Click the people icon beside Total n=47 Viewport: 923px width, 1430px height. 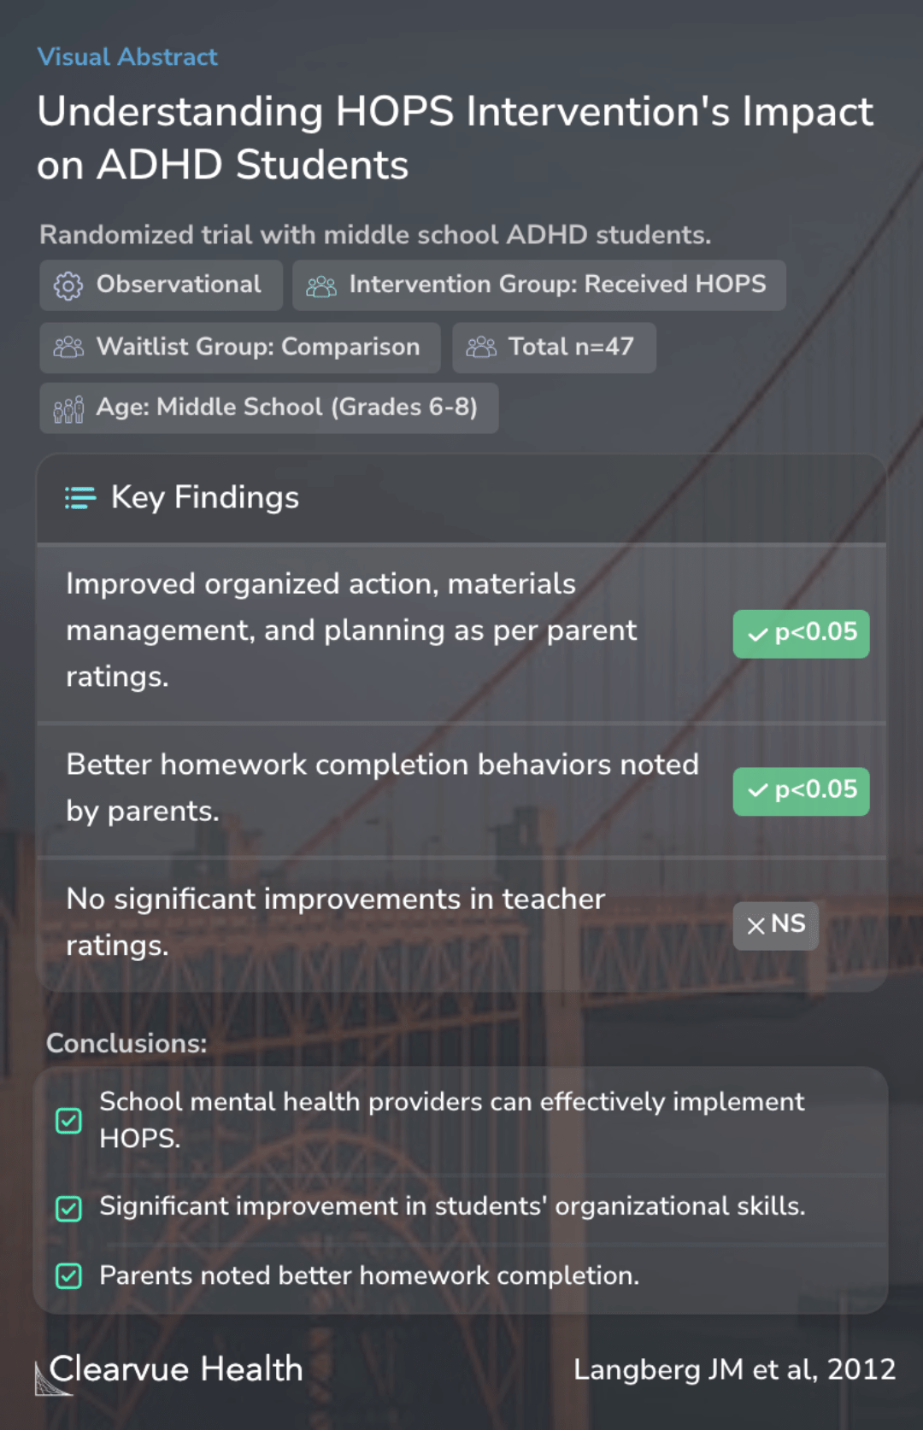[x=481, y=347]
